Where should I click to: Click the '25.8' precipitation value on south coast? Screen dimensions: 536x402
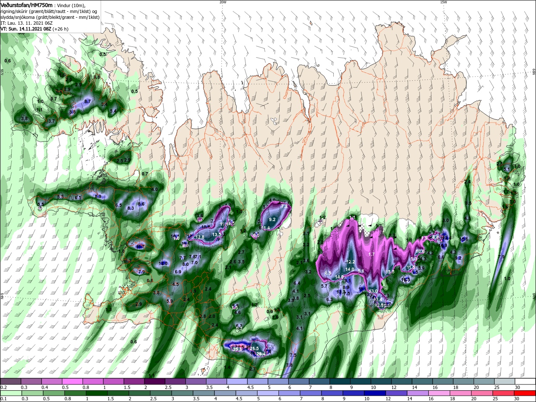(238, 349)
